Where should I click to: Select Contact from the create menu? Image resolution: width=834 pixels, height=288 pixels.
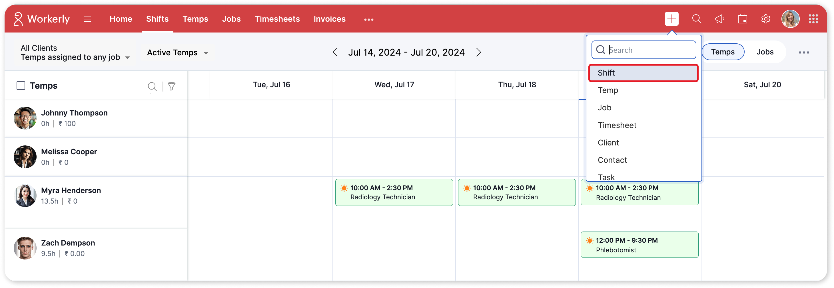tap(643, 160)
